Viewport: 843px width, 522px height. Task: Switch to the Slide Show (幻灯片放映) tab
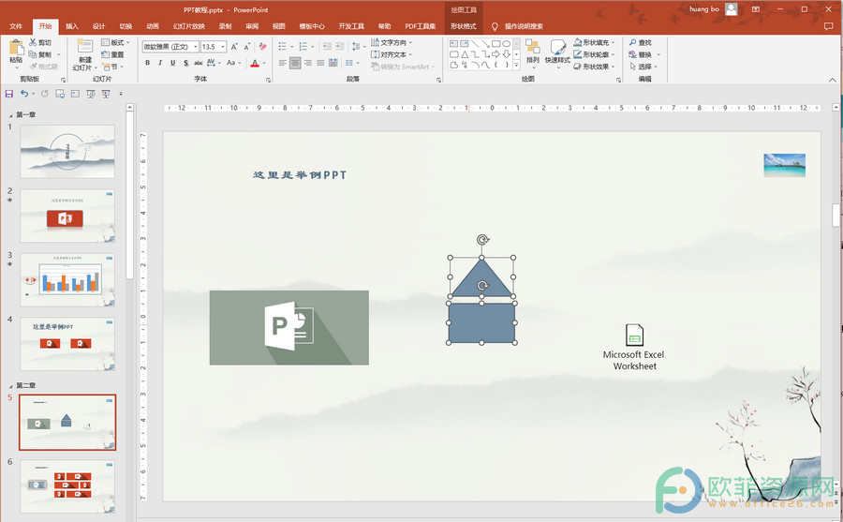(188, 26)
